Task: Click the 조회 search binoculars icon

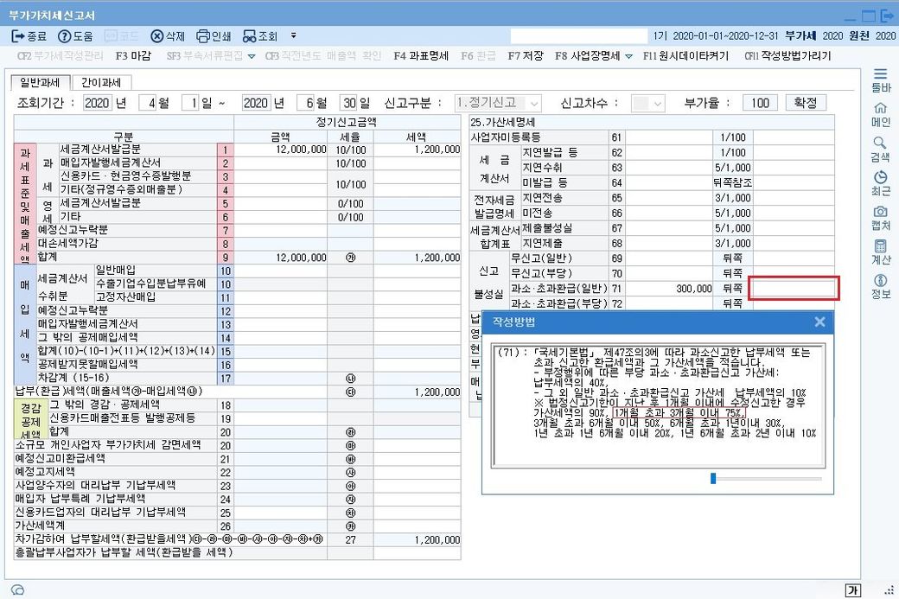Action: point(250,36)
